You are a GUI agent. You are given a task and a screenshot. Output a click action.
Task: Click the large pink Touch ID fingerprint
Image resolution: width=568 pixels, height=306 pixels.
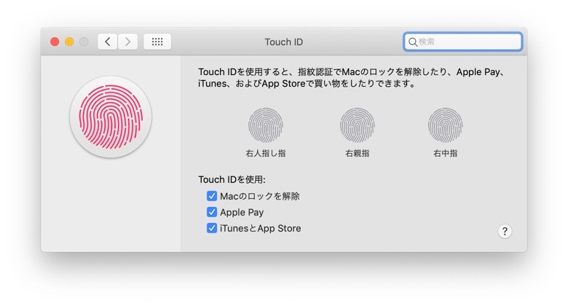pos(111,117)
